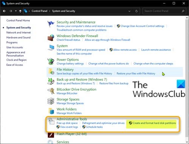
Task: Open Security and Maintenance heading
Action: point(76,22)
